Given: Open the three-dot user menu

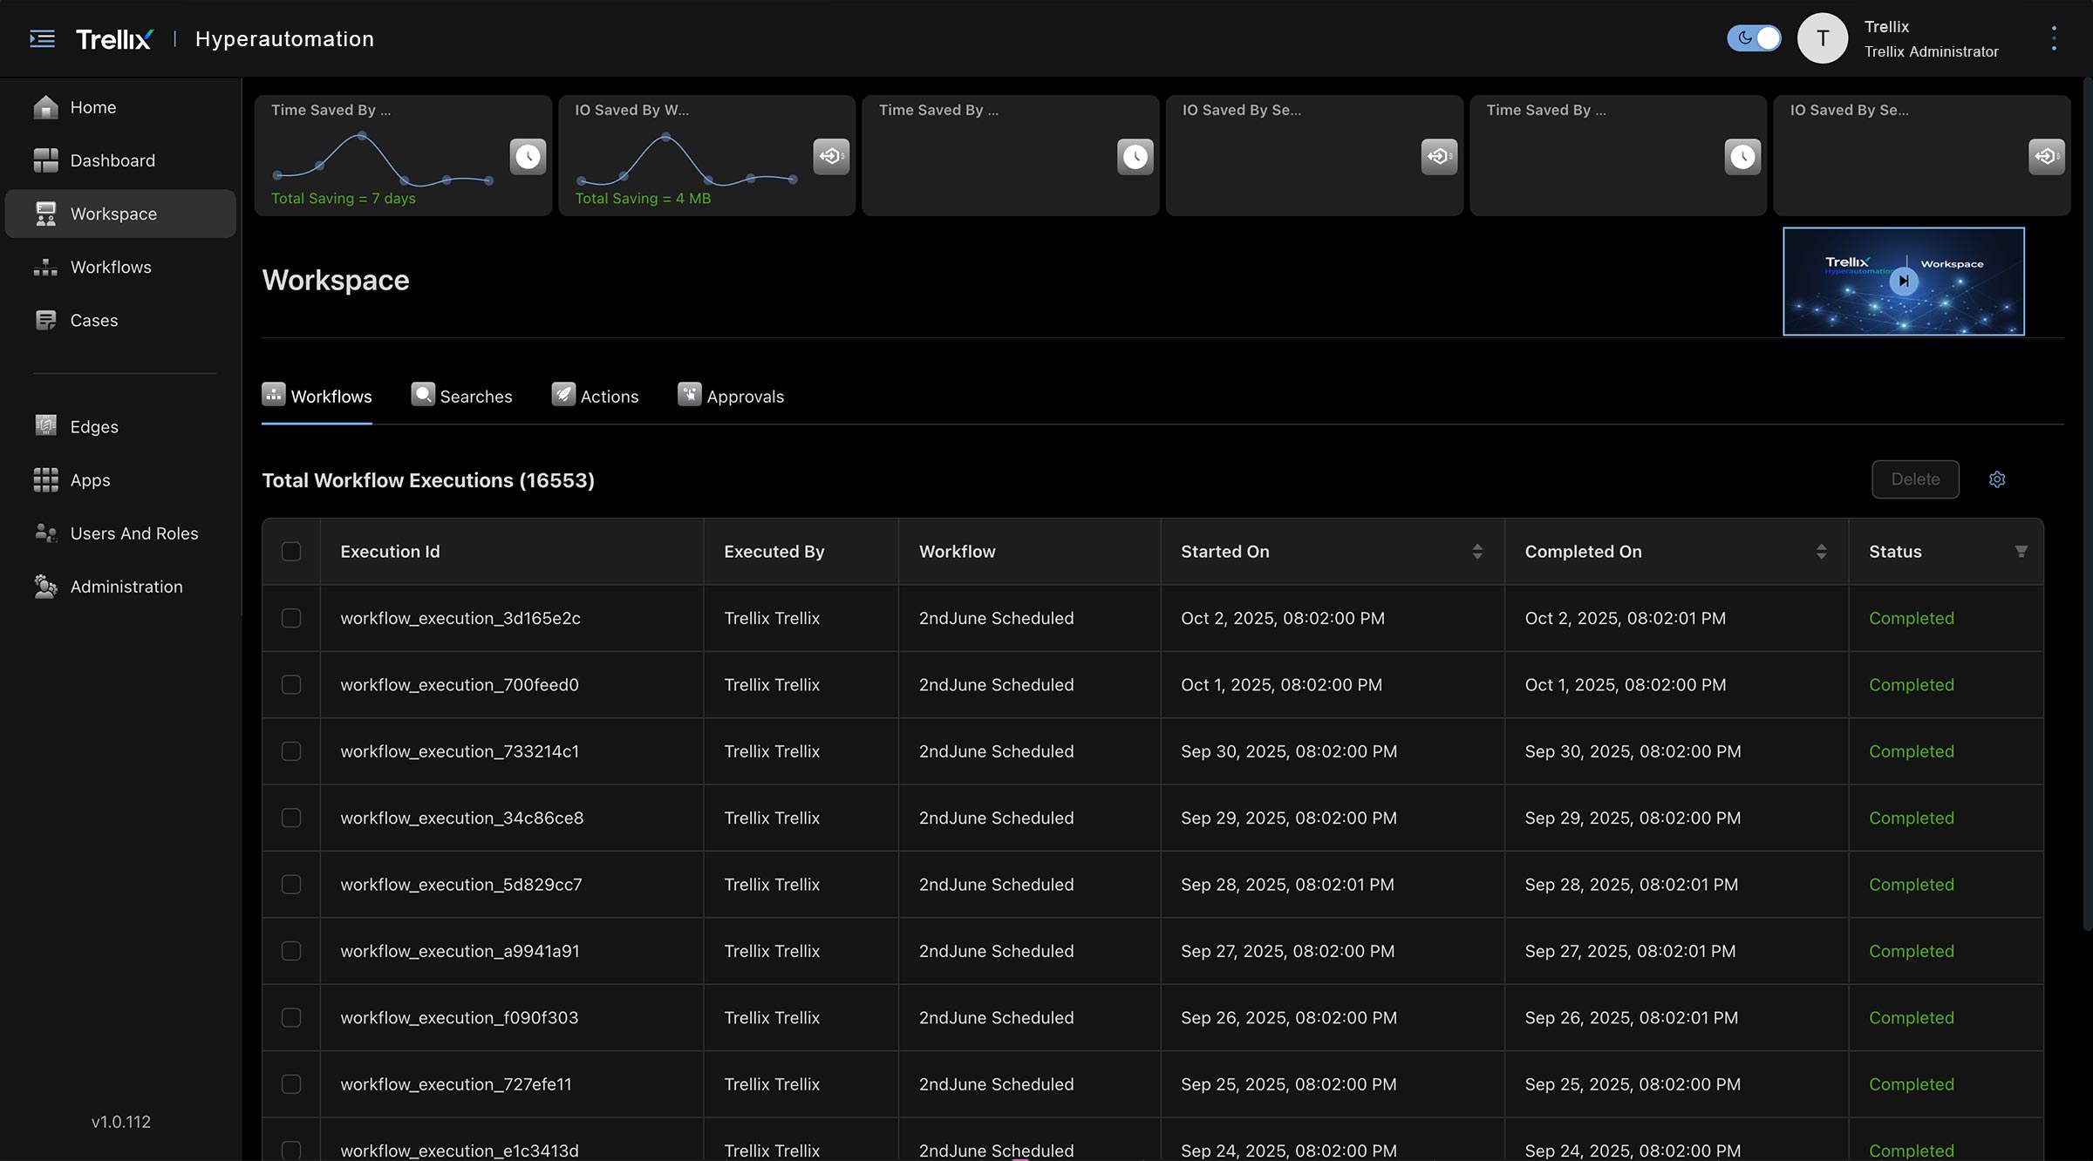Looking at the screenshot, I should click(x=2054, y=38).
